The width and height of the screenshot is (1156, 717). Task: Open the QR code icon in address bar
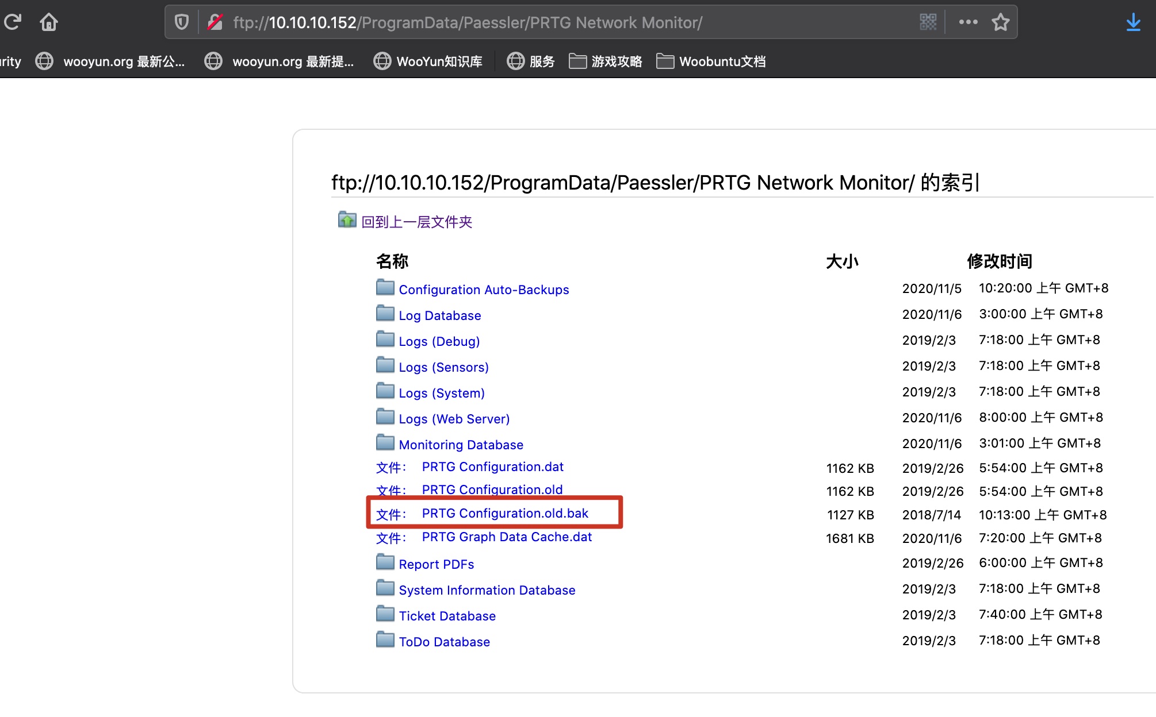click(x=928, y=22)
